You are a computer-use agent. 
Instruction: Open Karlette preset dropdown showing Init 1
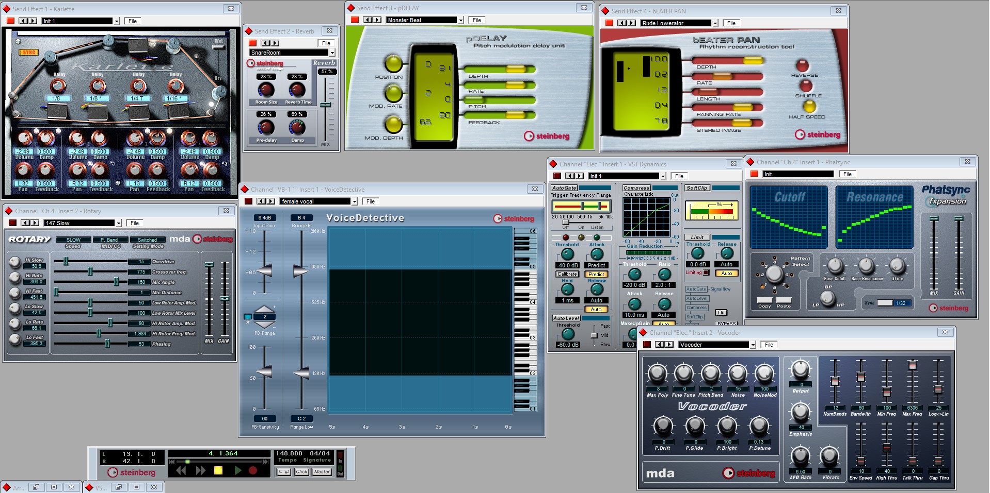pos(117,21)
